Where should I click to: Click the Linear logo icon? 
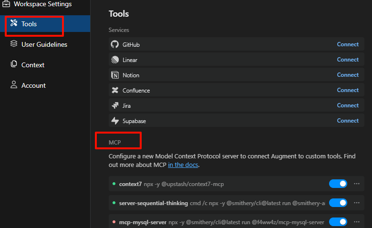click(x=115, y=60)
